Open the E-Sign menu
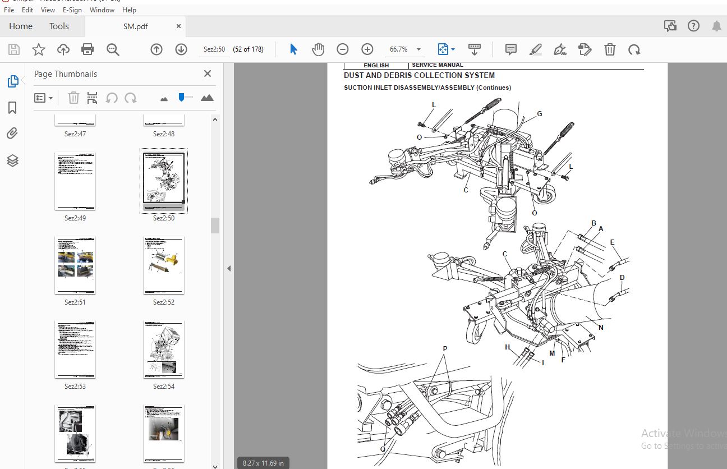The height and width of the screenshot is (469, 727). coord(72,10)
